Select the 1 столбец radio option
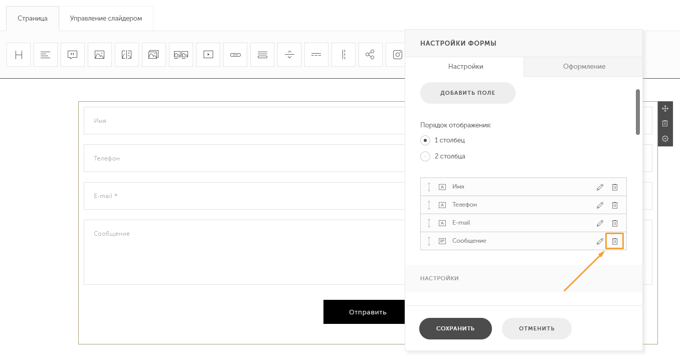The height and width of the screenshot is (361, 680). click(x=425, y=140)
